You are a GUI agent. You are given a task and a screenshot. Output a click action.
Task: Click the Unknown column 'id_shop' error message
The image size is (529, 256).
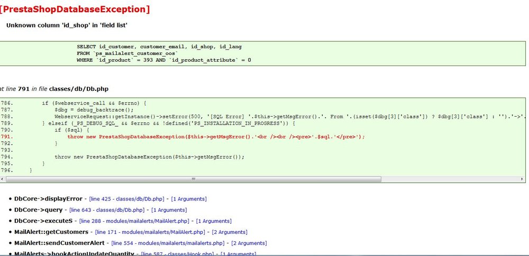(67, 25)
